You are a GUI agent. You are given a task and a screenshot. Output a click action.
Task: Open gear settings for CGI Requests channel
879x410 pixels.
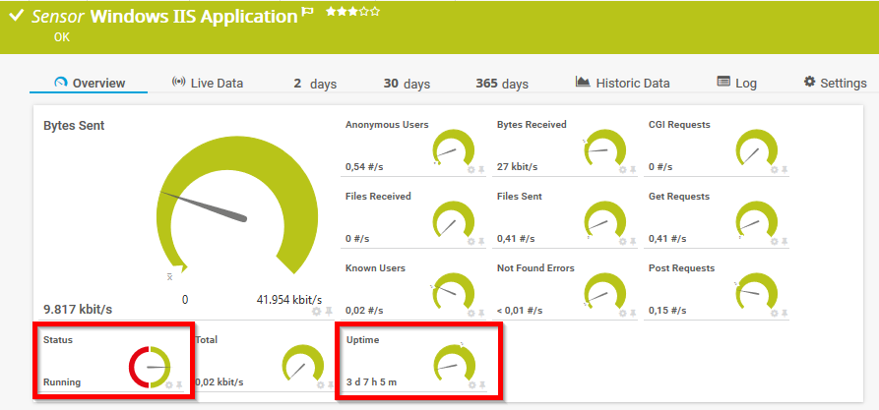click(x=774, y=169)
